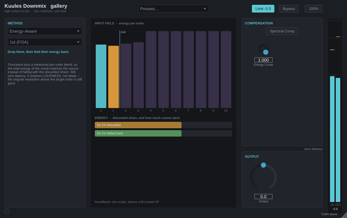Click the INPUT FIELD energy per order heading
The height and width of the screenshot is (218, 347).
119,23
